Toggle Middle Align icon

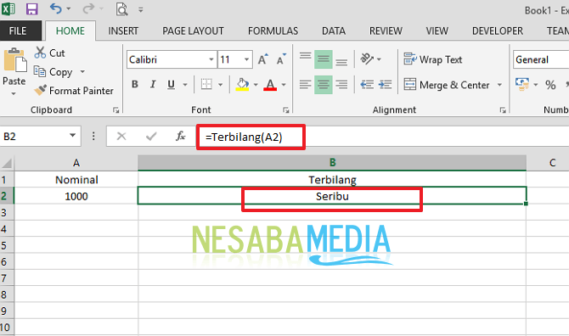323,59
